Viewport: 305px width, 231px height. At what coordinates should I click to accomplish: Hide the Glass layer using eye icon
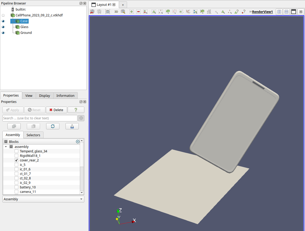[x=3, y=27]
